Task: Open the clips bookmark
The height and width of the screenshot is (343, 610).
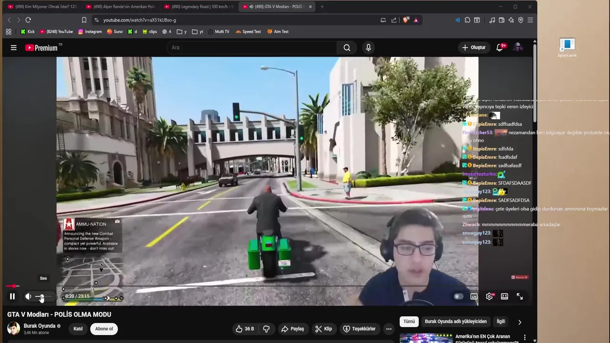Action: tap(150, 31)
